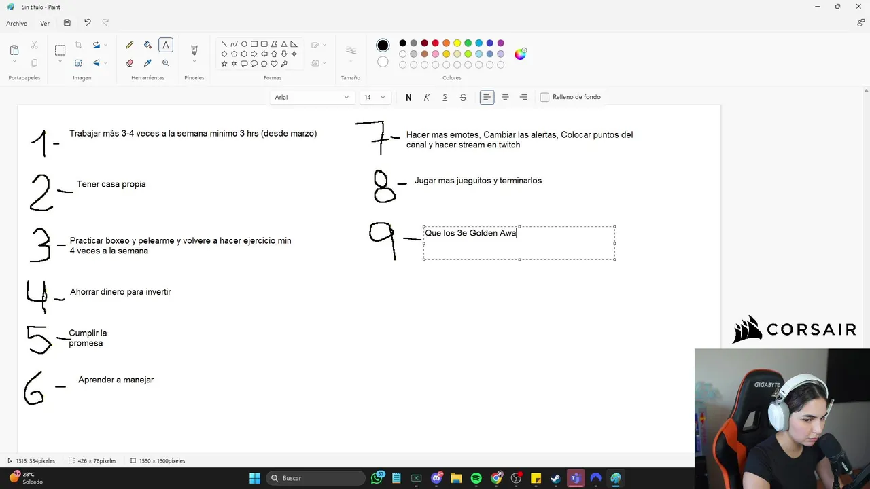Viewport: 870px width, 489px height.
Task: Expand the Pinceles brush dropdown arrow
Action: coord(194,62)
